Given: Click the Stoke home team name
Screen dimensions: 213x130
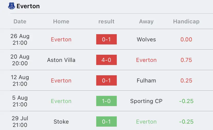Looking at the screenshot, I should click(x=61, y=122).
